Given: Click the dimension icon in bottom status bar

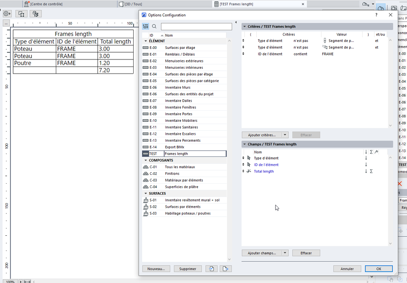Looking at the screenshot, I should pos(27,281).
